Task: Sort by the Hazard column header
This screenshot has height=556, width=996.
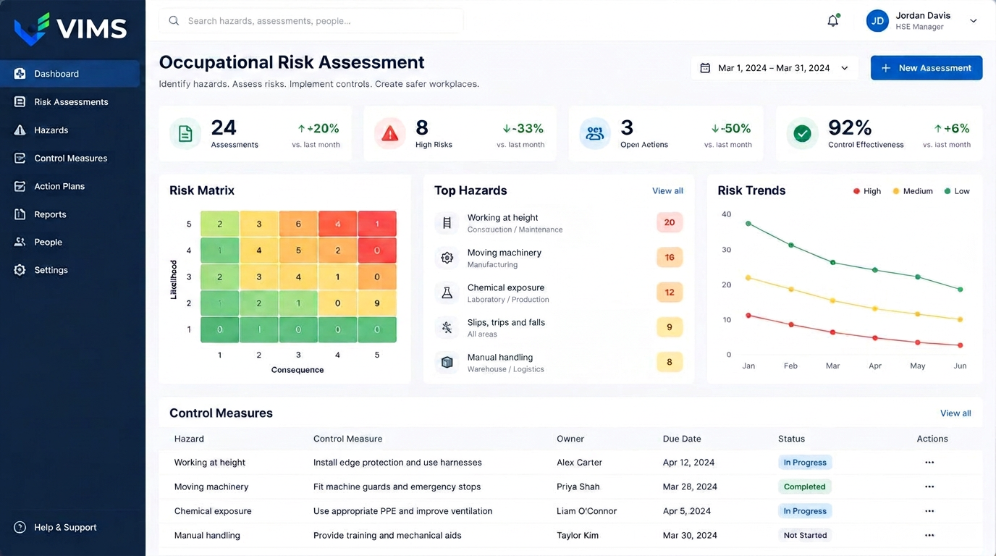Action: coord(189,439)
